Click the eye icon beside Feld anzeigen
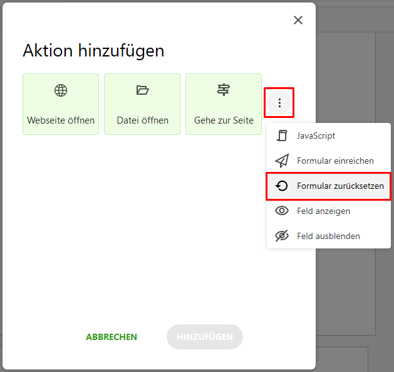Viewport: 394px width, 372px height. coord(282,211)
